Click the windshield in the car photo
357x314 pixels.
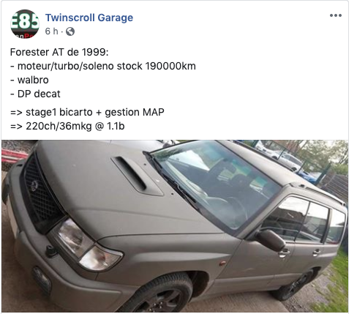[x=214, y=184]
